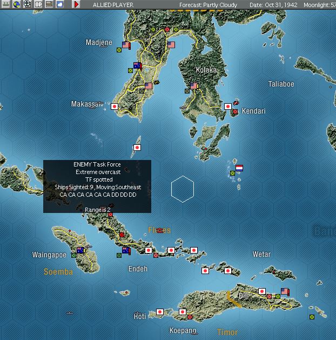Click red enemy unit marker at Kendari
336x340 pixels.
point(236,112)
